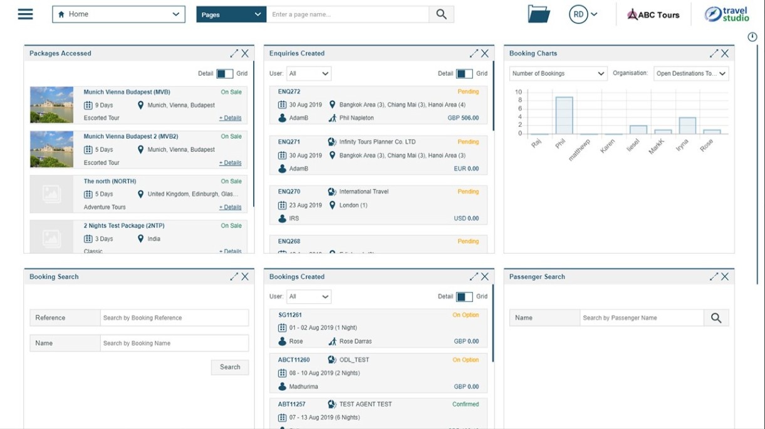765x429 pixels.
Task: Open the Pages search type menu
Action: [231, 14]
